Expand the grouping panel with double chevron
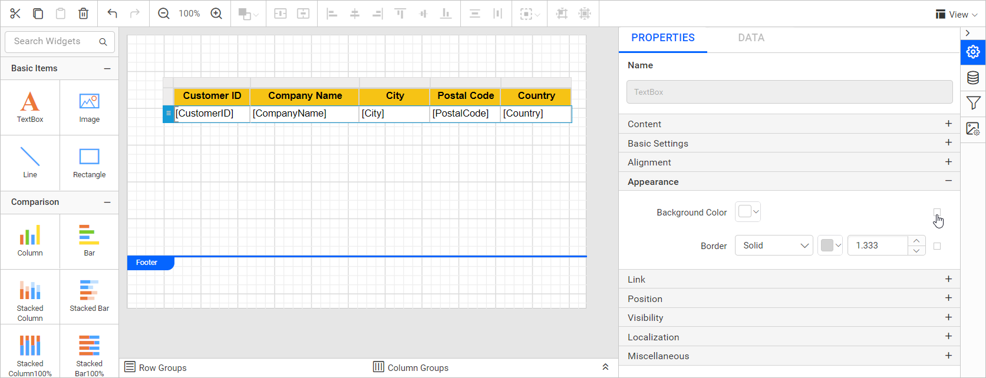The width and height of the screenshot is (986, 378). pyautogui.click(x=605, y=367)
